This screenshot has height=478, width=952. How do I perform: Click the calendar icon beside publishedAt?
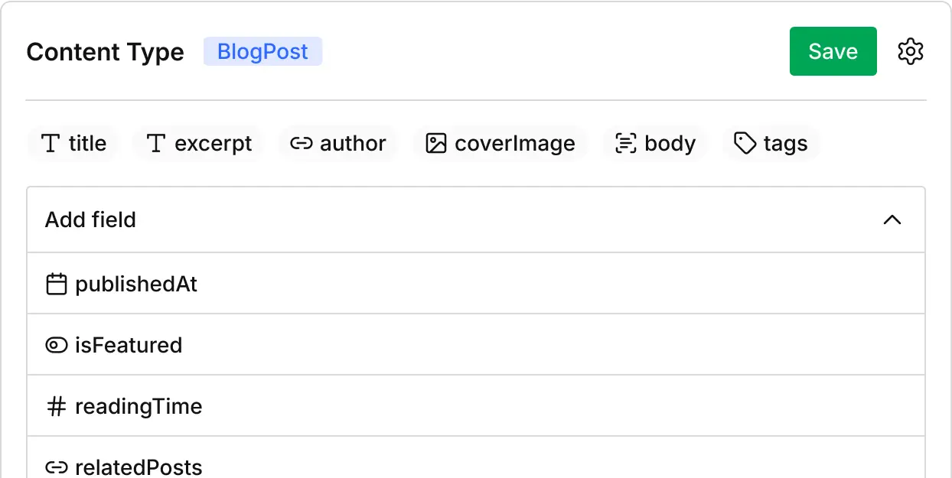click(x=57, y=285)
